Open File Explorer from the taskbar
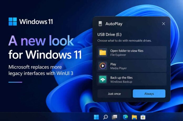 [x=134, y=117]
